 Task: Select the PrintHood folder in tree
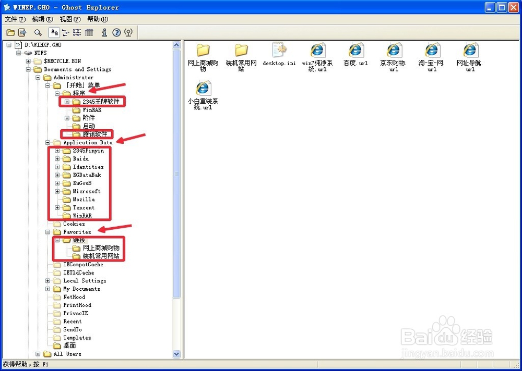click(77, 305)
